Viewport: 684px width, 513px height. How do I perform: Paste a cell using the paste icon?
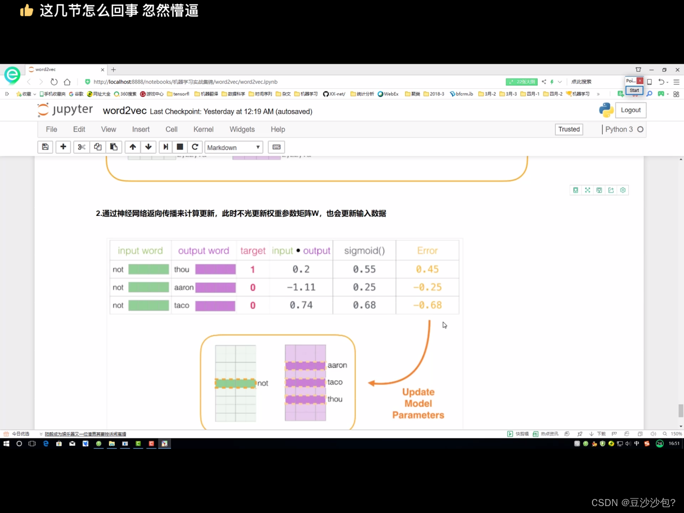(x=113, y=147)
